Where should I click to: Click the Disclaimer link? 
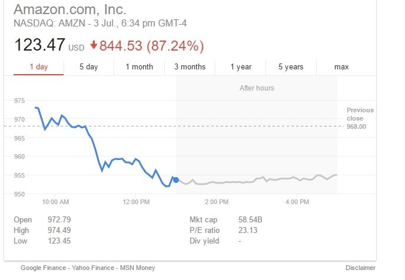(360, 268)
